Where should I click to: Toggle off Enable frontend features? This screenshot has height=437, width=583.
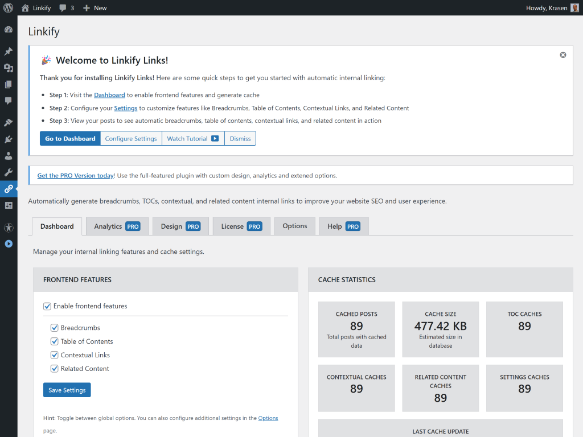(x=47, y=306)
